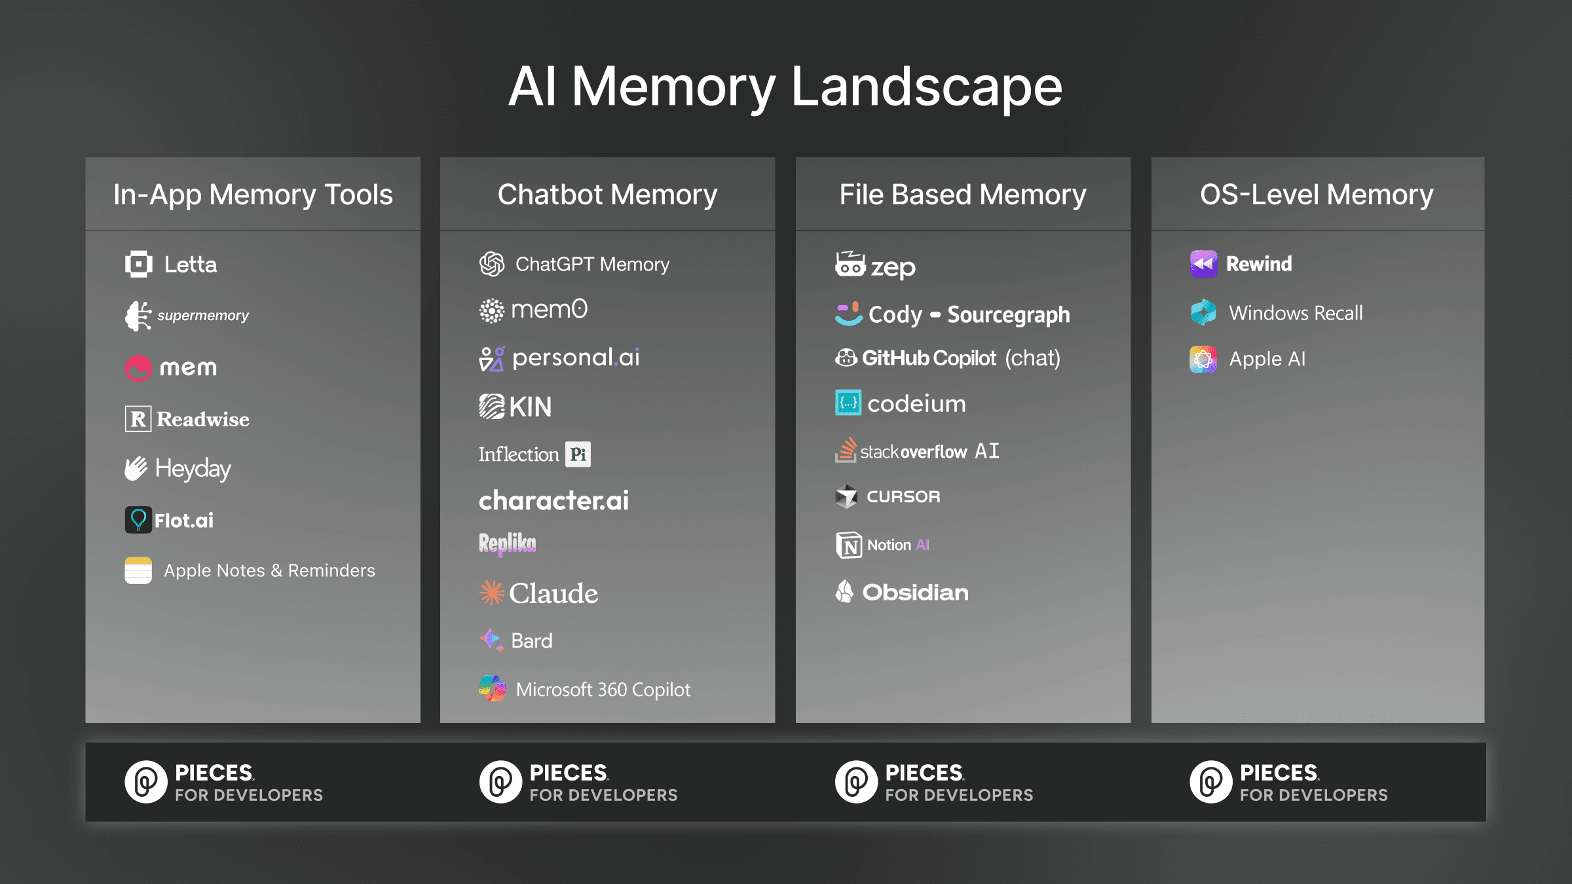This screenshot has width=1572, height=884.
Task: Click the 'Inflection' word
Action: (x=519, y=454)
